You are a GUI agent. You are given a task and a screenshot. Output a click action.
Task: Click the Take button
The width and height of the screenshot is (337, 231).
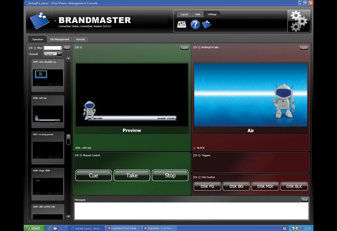(x=132, y=175)
